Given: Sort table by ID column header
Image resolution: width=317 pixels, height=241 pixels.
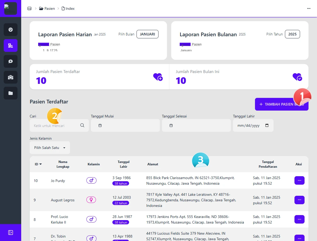Looking at the screenshot, I should [38, 164].
